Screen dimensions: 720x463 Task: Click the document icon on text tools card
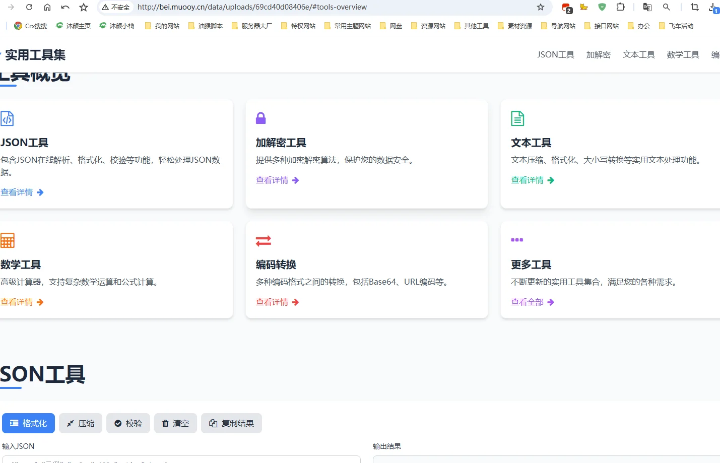[x=517, y=118]
